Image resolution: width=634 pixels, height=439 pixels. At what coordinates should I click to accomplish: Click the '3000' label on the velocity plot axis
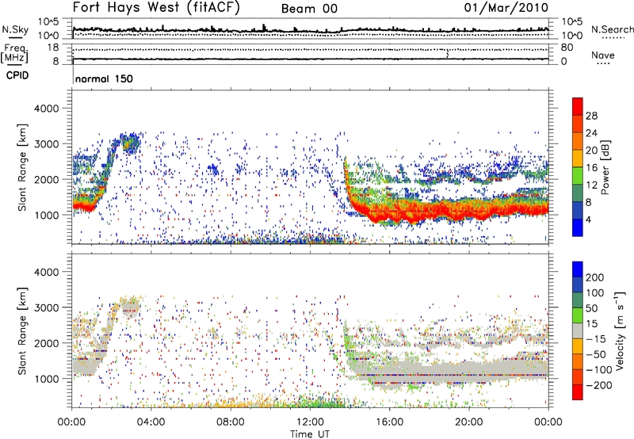pos(46,307)
